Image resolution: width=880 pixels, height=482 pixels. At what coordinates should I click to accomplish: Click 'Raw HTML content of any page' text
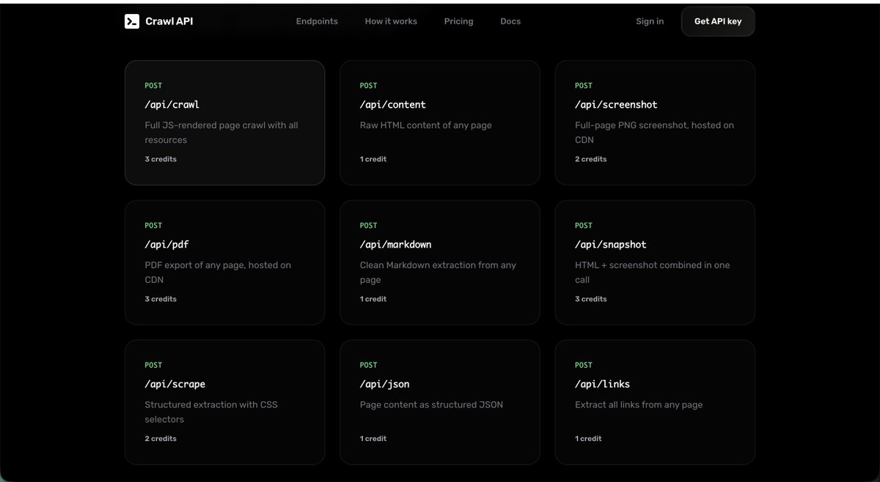[426, 125]
